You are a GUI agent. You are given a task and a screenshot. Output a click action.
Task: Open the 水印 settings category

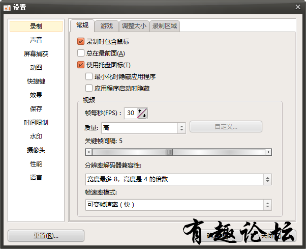point(36,136)
